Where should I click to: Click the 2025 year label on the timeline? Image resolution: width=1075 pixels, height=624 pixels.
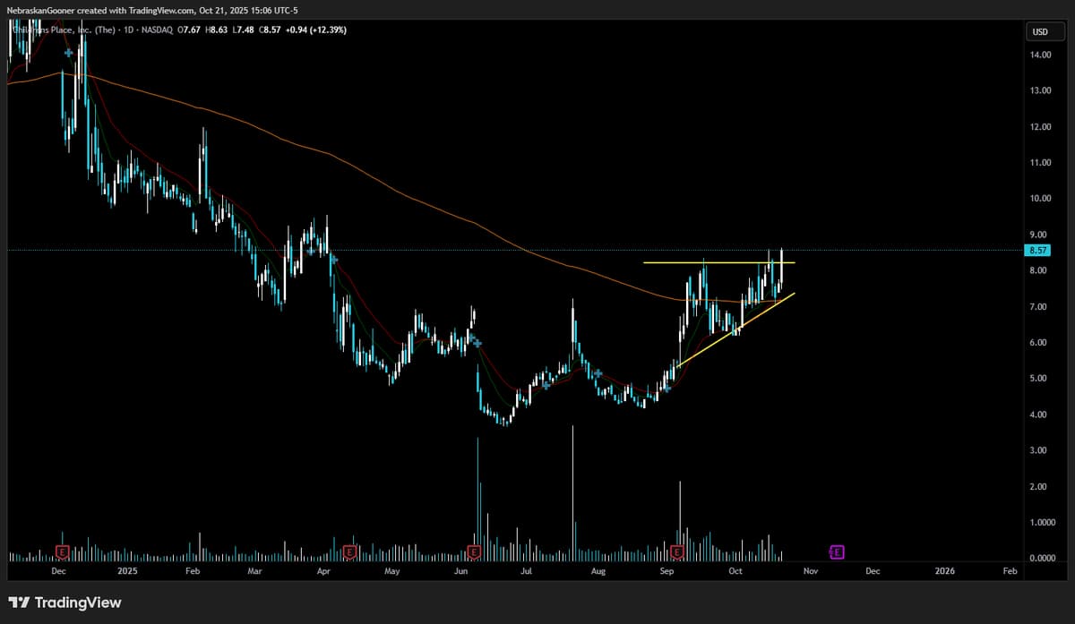[127, 570]
